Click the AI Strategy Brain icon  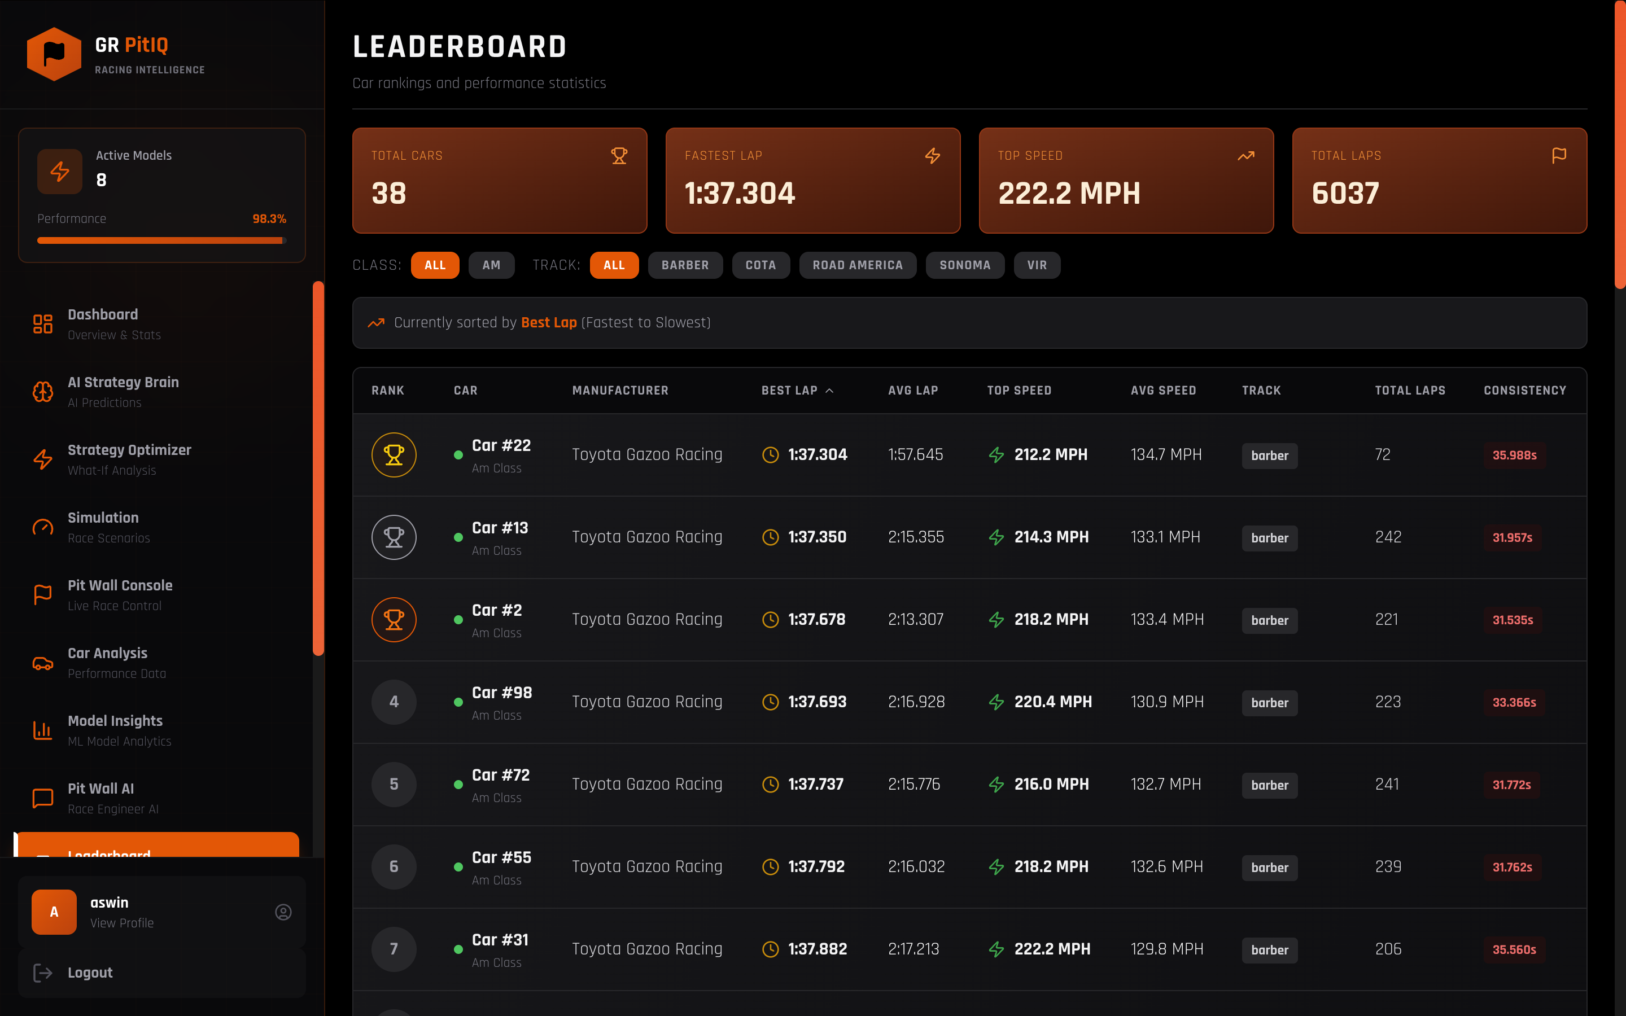(43, 392)
